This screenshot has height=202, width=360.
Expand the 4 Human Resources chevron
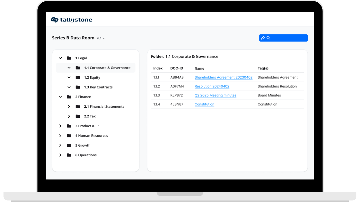click(60, 136)
